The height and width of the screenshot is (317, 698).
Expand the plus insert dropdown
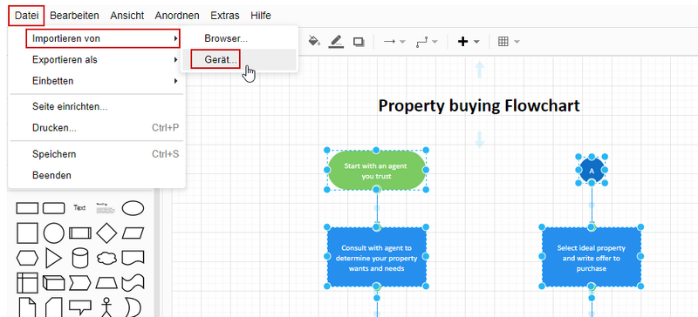(469, 42)
